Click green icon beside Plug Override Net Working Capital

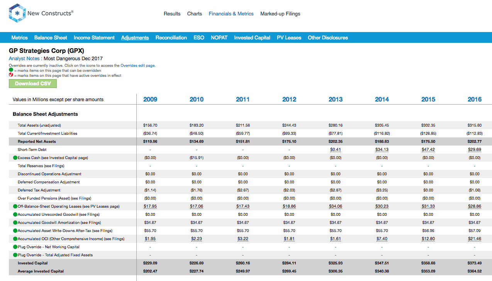(x=15, y=247)
